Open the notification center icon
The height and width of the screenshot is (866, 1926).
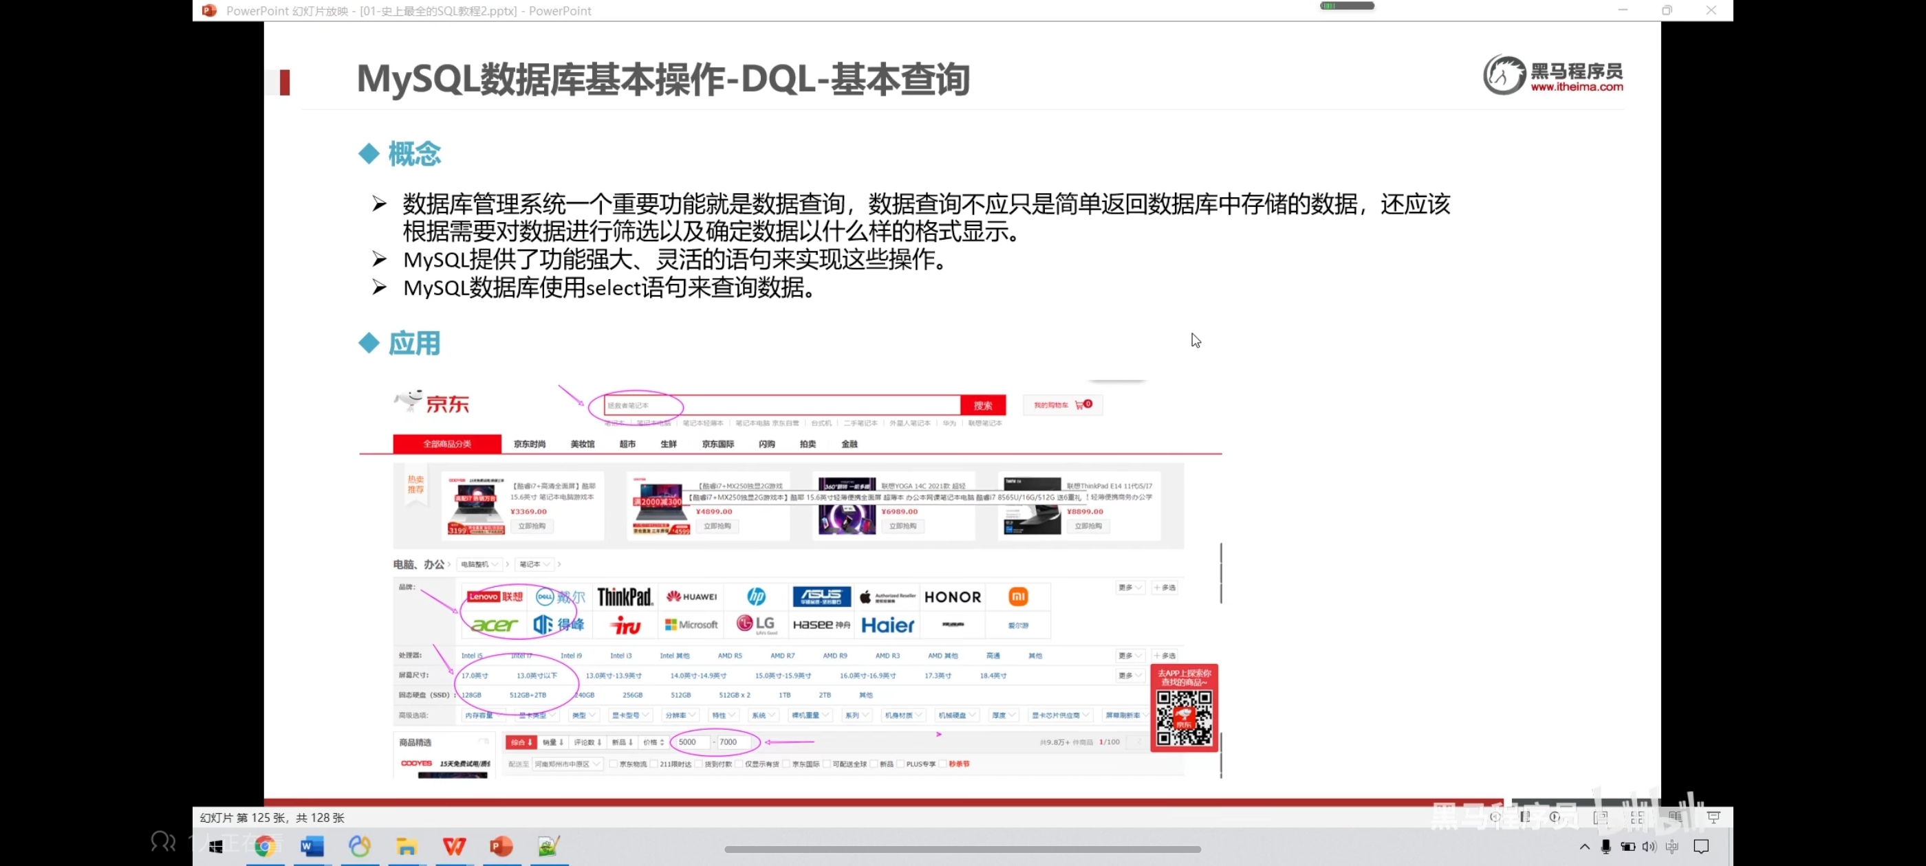coord(1701,847)
